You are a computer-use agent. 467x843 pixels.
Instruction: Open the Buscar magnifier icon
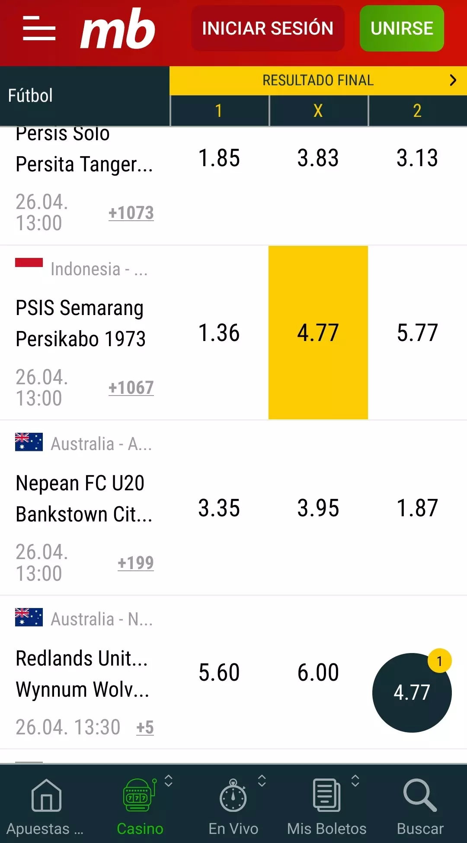(x=420, y=795)
